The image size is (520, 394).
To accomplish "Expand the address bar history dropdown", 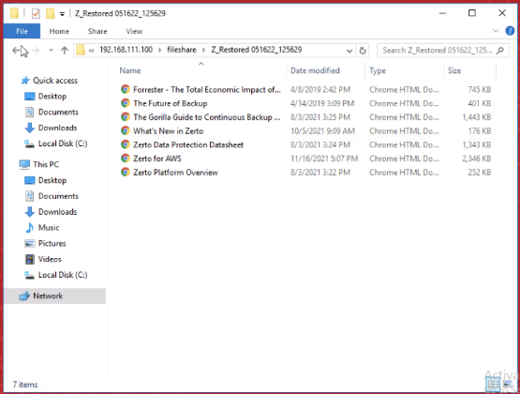I will pos(349,51).
